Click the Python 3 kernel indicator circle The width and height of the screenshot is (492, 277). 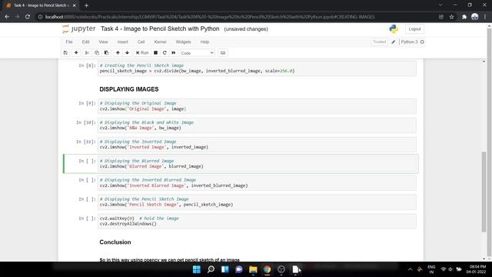422,42
